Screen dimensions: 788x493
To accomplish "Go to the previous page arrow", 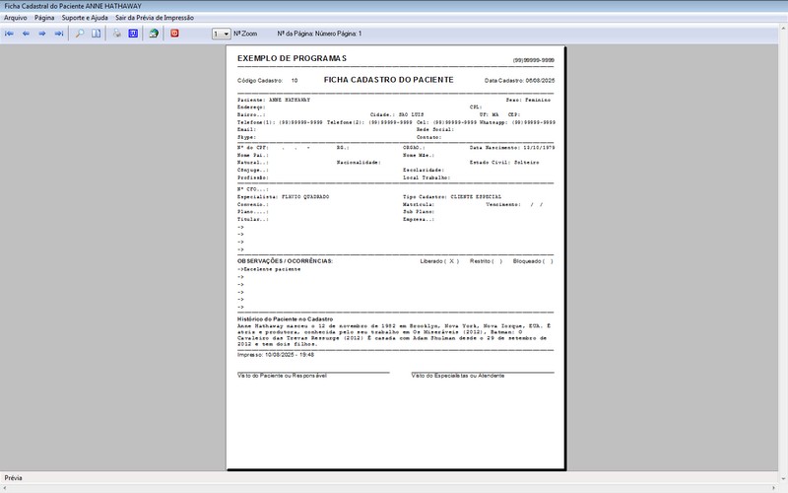I will [26, 34].
